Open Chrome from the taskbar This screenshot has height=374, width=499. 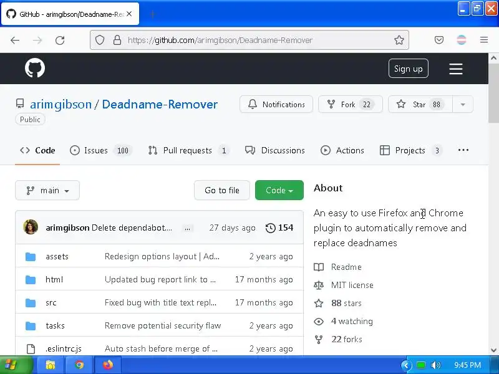coord(79,365)
